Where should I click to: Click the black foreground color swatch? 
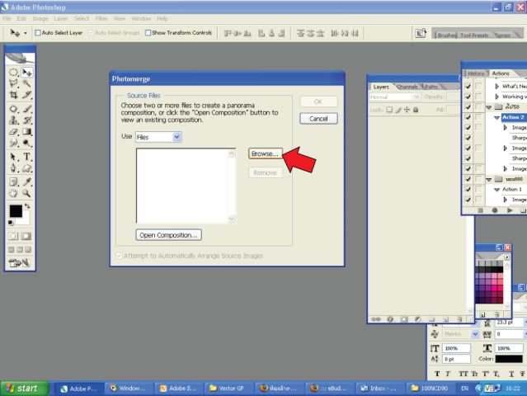[x=15, y=211]
